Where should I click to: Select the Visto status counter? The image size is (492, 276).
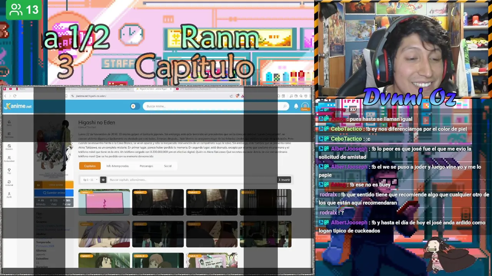(x=54, y=202)
